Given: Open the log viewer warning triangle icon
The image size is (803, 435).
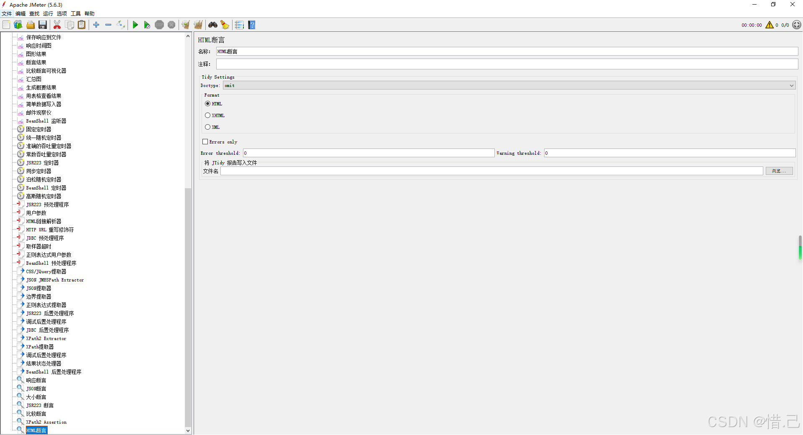Looking at the screenshot, I should click(770, 25).
